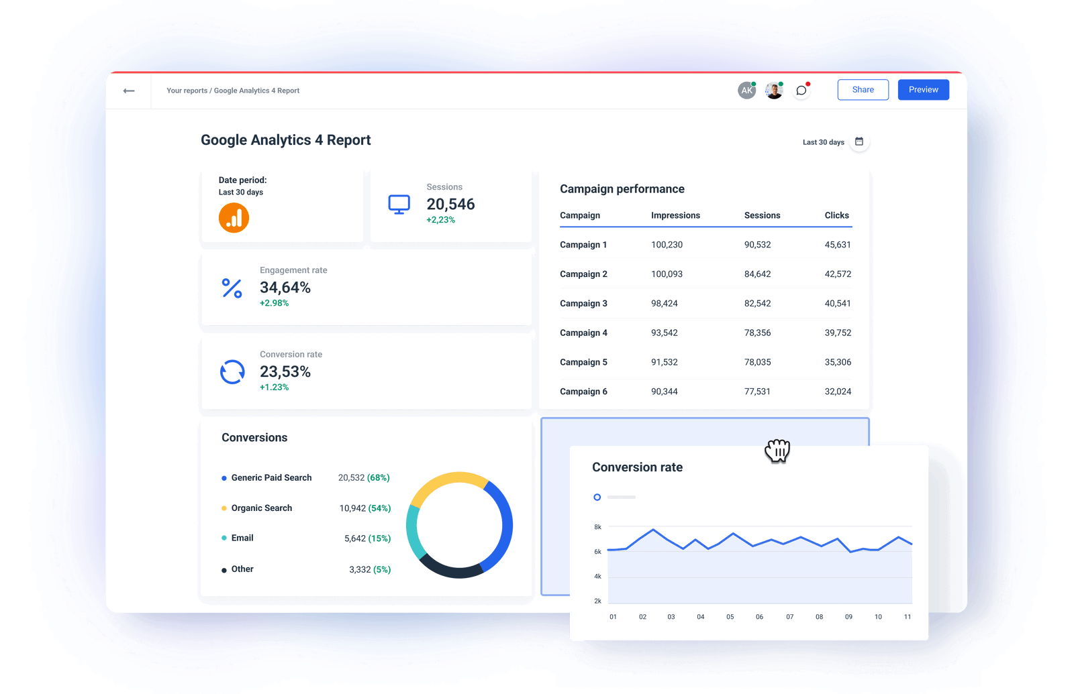This screenshot has width=1074, height=694.
Task: Click the circular arrows Conversion rate icon
Action: point(232,371)
